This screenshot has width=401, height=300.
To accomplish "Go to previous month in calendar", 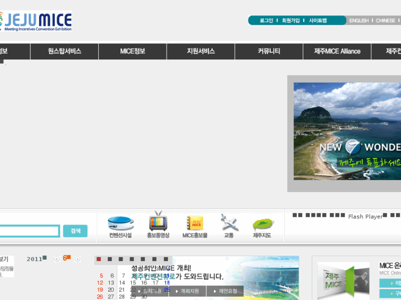I will (x=57, y=259).
